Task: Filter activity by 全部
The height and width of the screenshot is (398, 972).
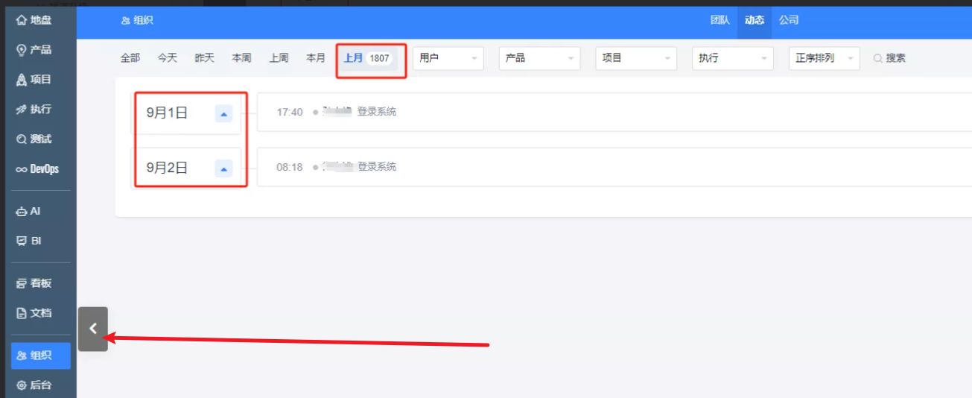Action: point(130,58)
